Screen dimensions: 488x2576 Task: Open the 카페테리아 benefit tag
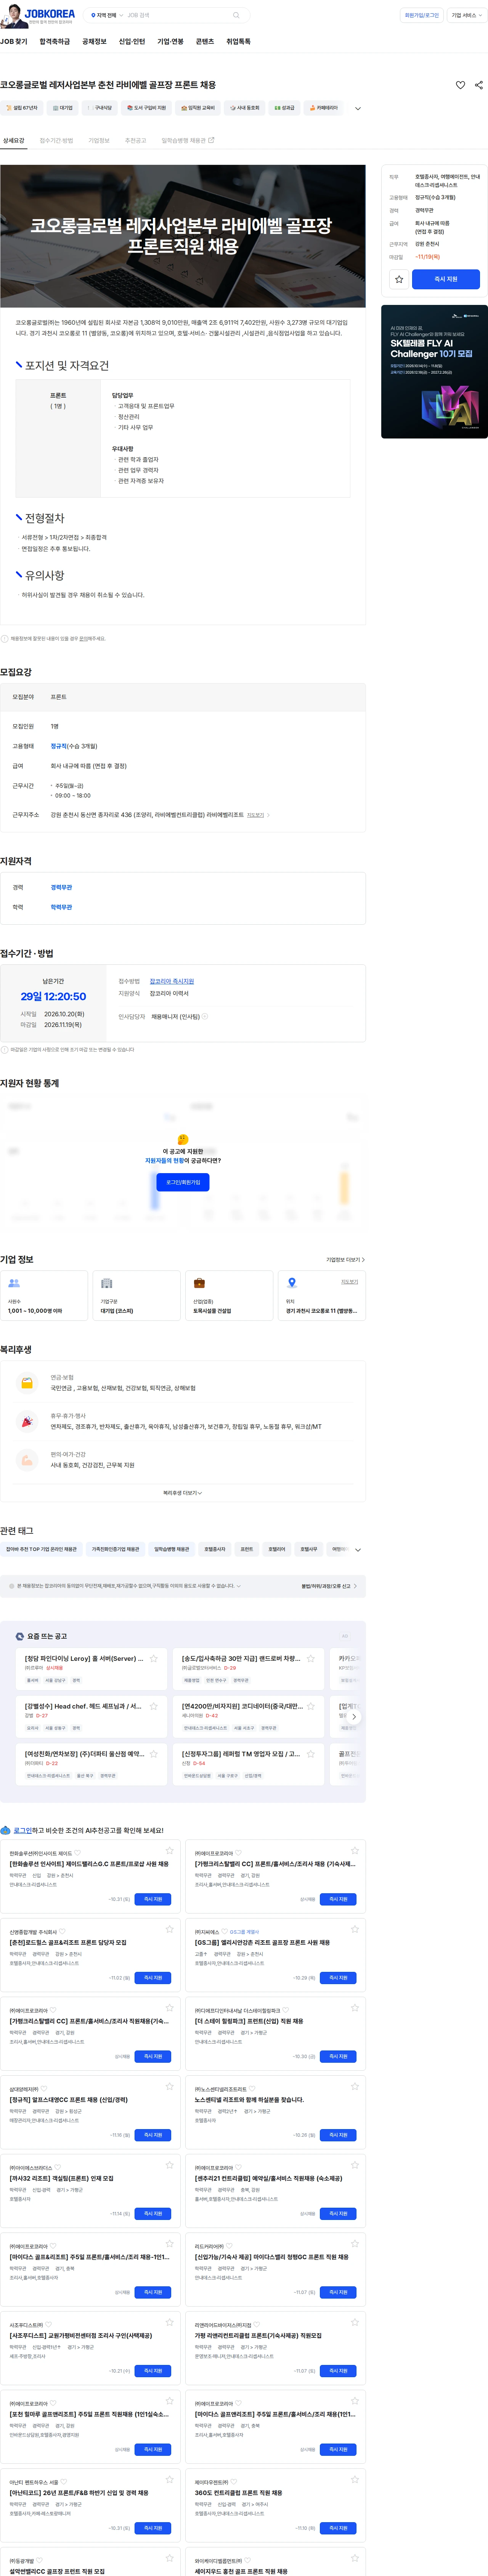point(324,108)
